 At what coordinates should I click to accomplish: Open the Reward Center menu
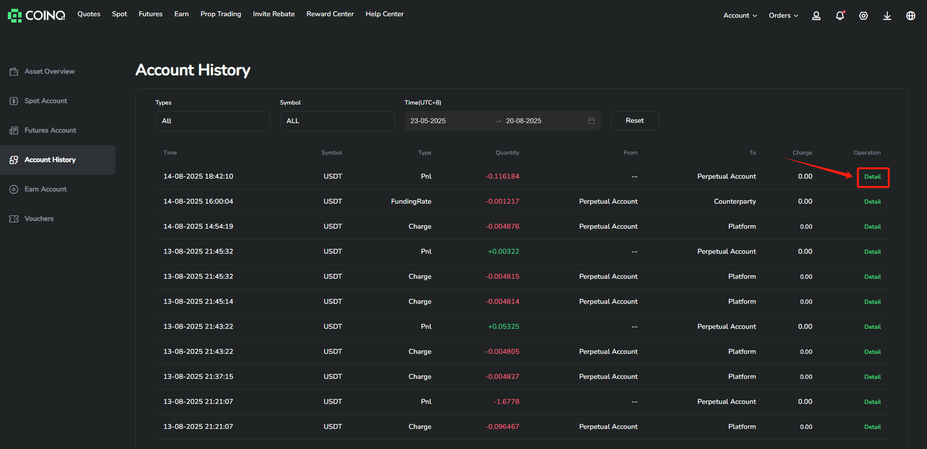tap(330, 14)
